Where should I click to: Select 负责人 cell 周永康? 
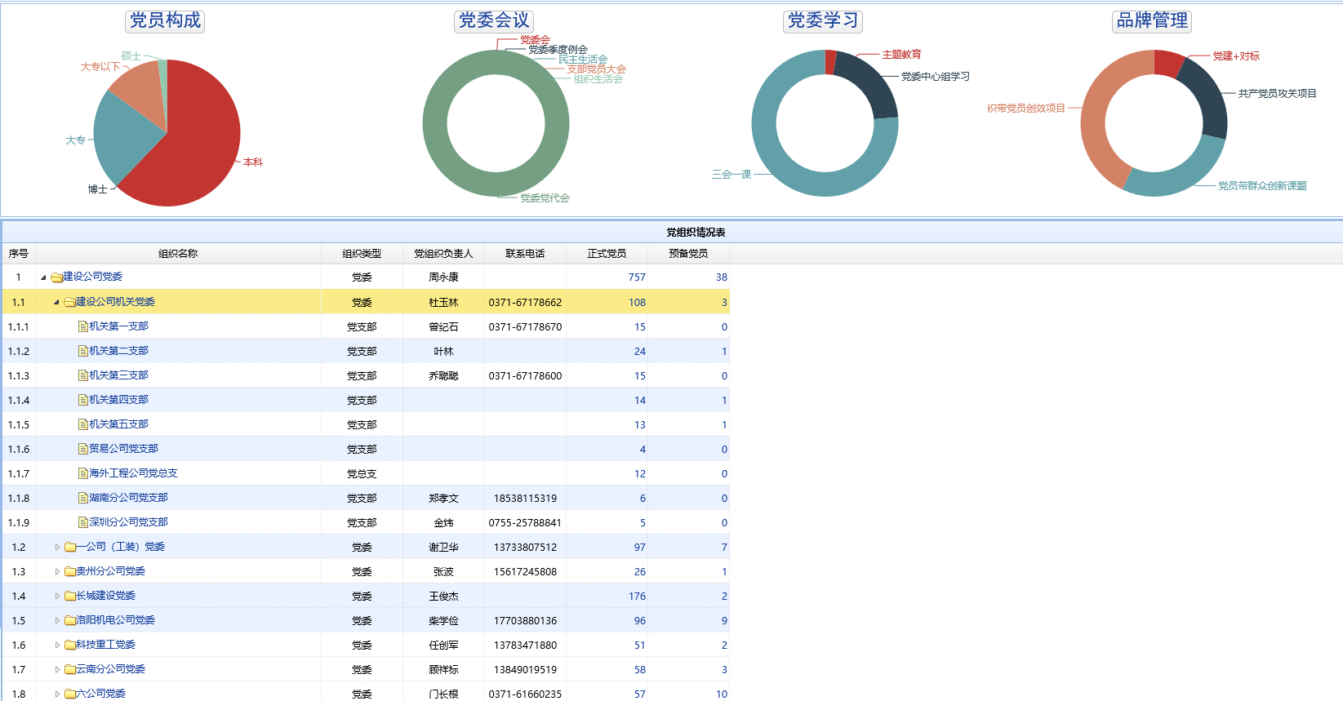pyautogui.click(x=443, y=277)
